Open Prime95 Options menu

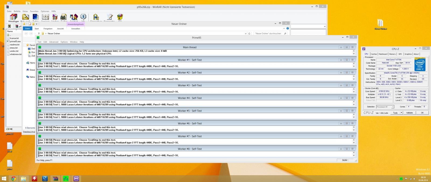(64, 42)
